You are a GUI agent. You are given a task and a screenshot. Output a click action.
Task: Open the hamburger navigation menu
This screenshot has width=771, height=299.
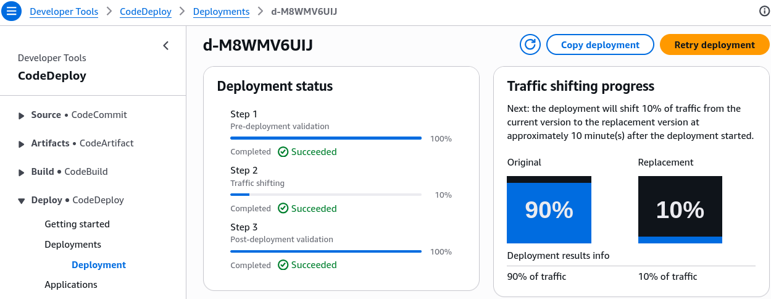12,11
